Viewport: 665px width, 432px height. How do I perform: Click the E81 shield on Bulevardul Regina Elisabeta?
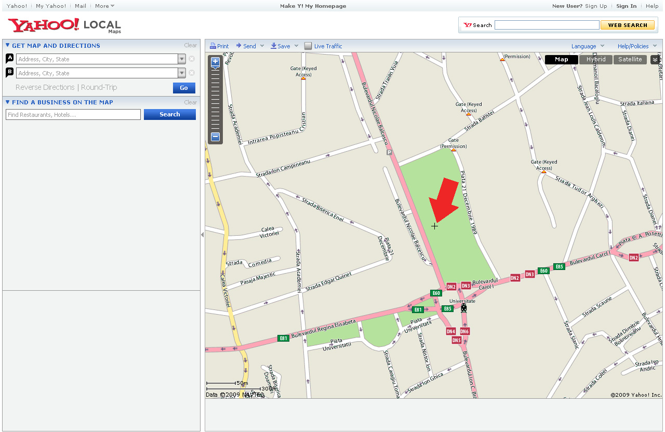(283, 338)
